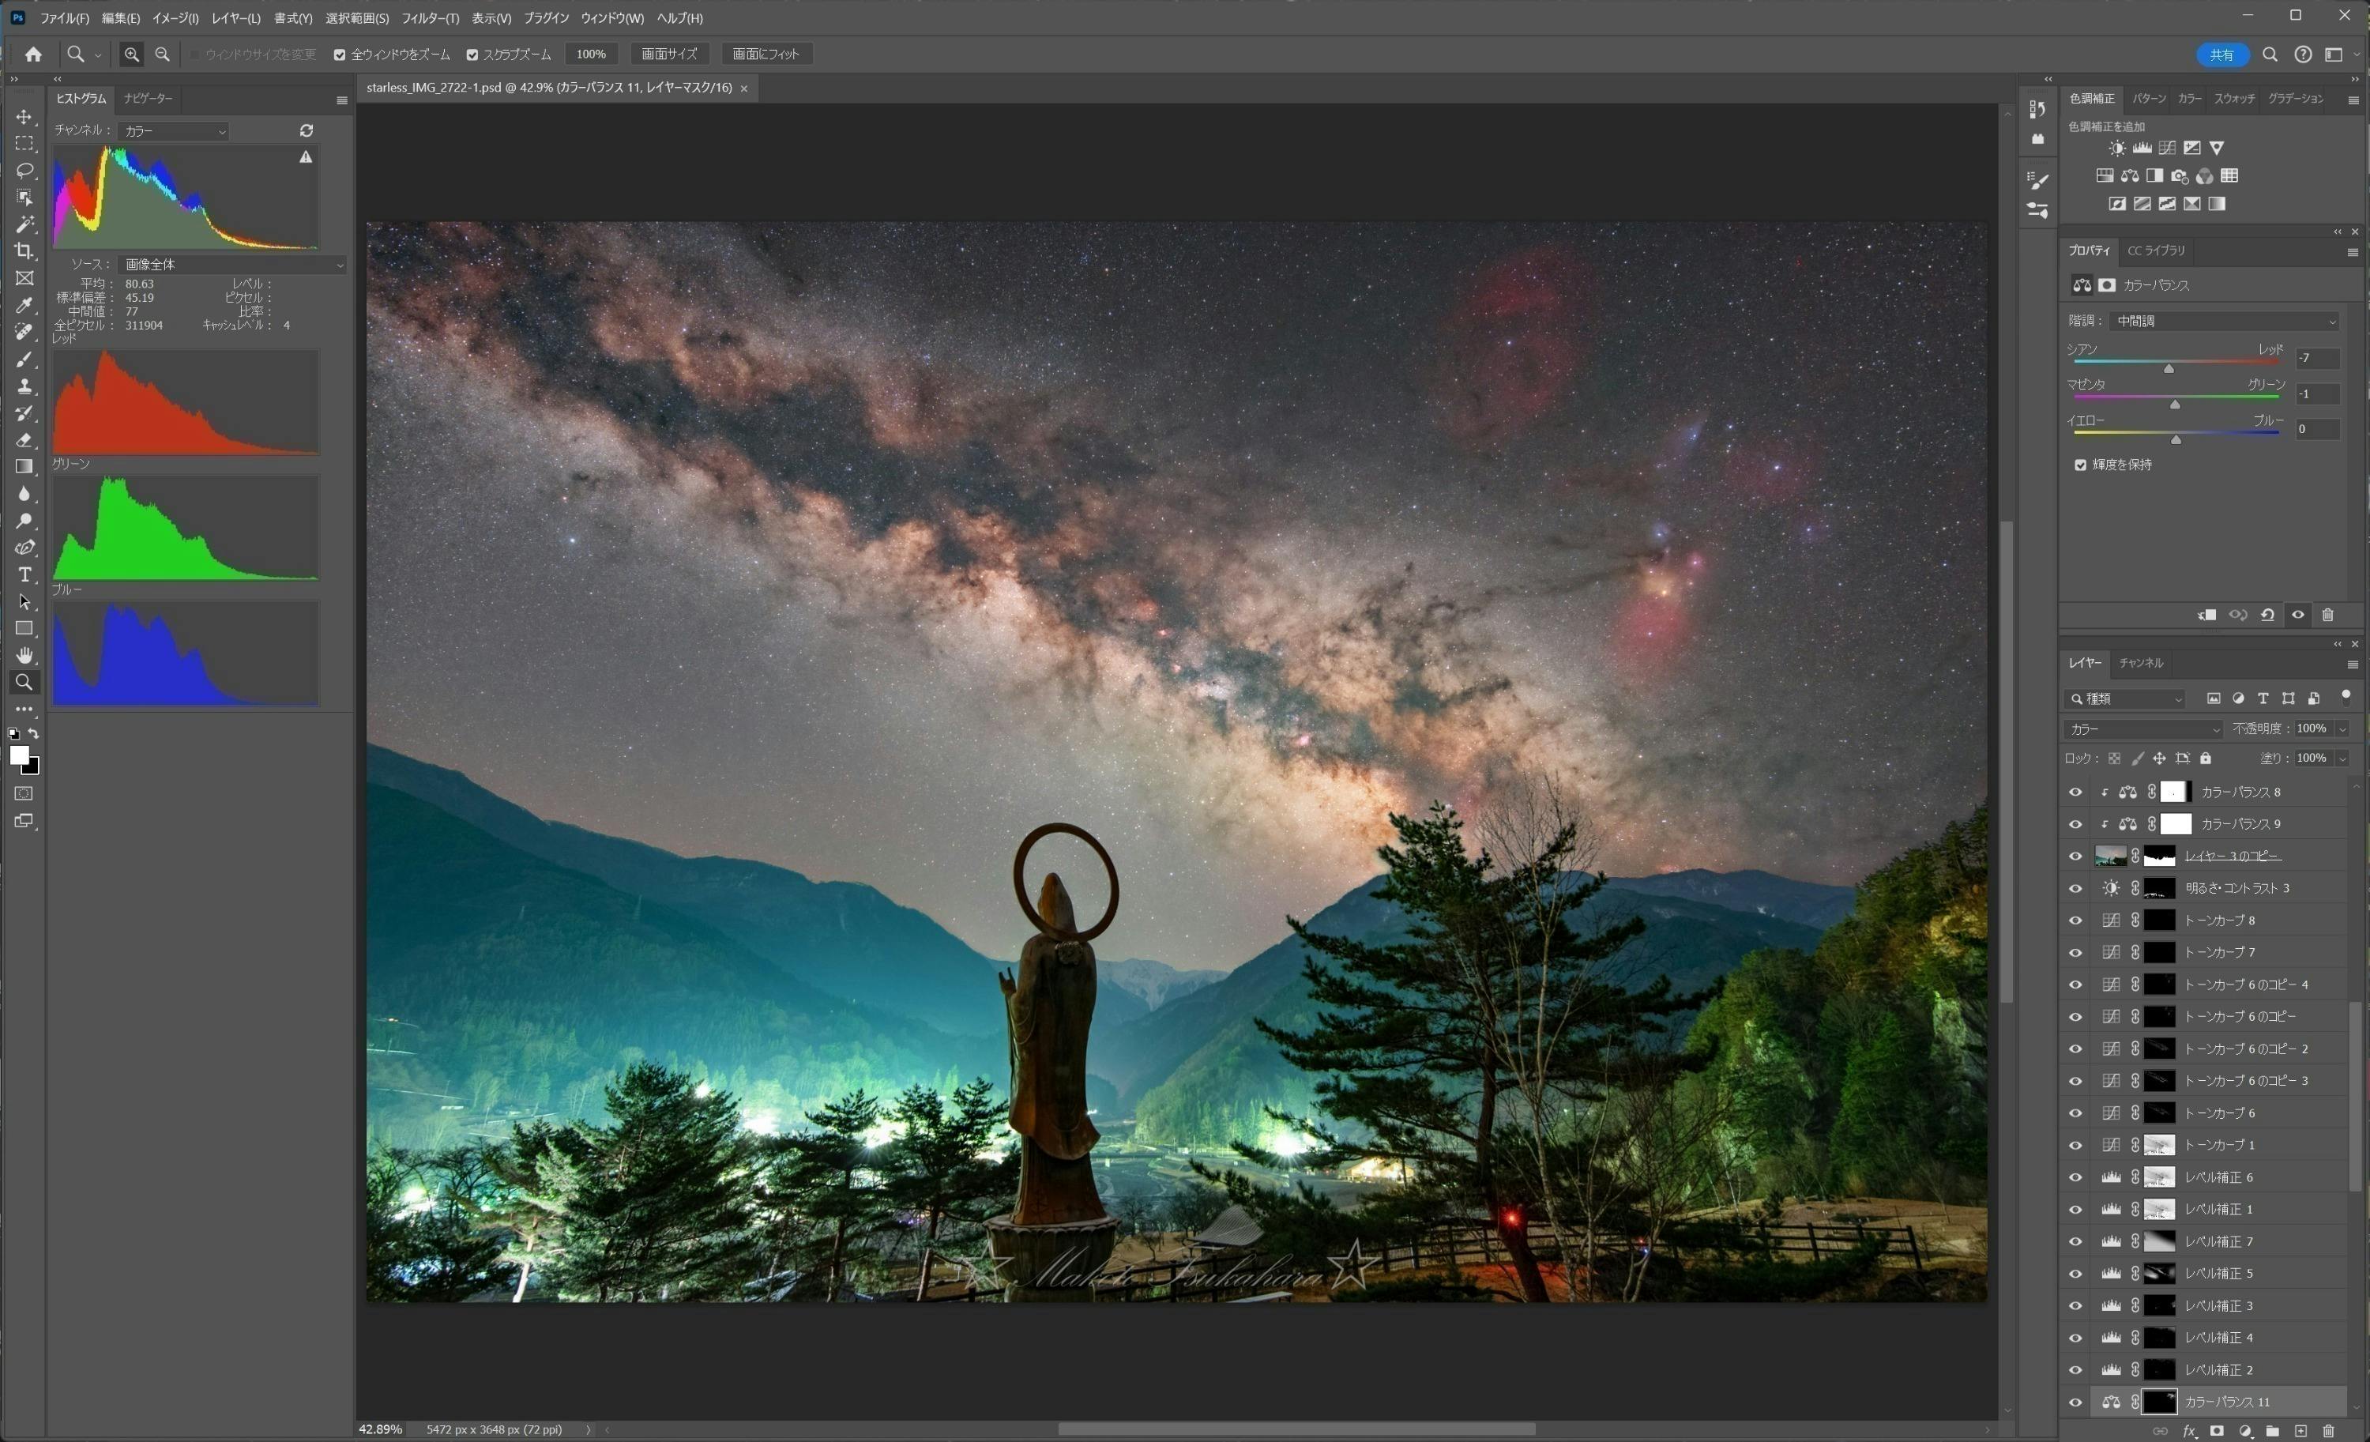
Task: Click the zoom out magnifier icon
Action: point(163,54)
